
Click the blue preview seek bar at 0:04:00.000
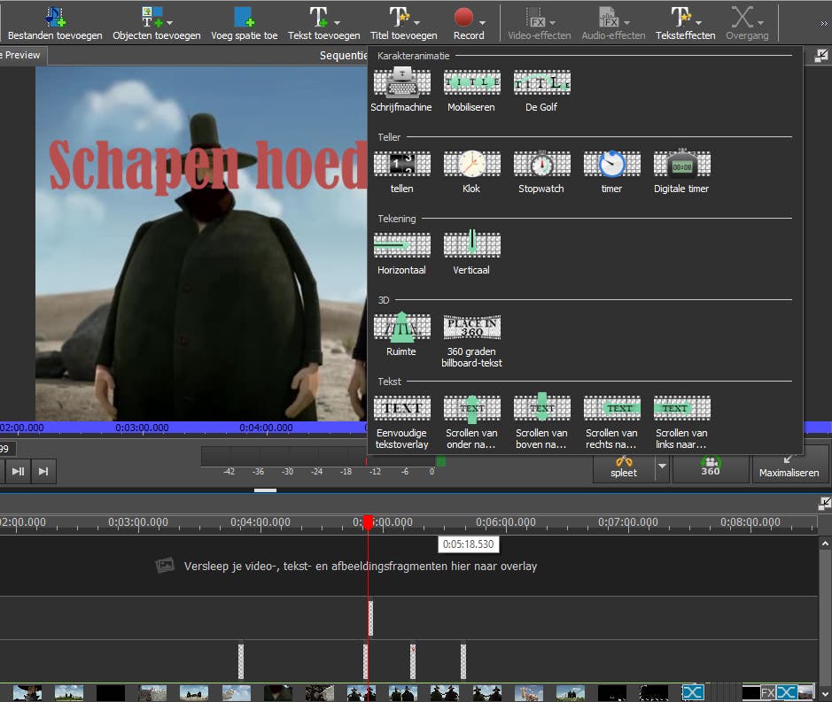pos(266,428)
